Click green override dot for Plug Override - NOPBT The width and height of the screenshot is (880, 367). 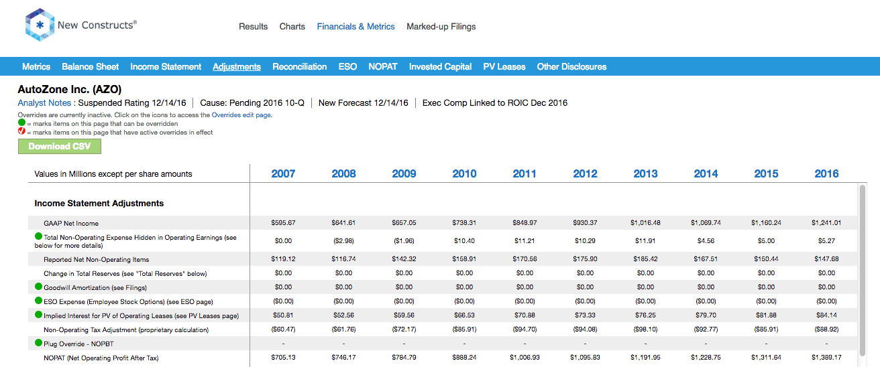(38, 343)
